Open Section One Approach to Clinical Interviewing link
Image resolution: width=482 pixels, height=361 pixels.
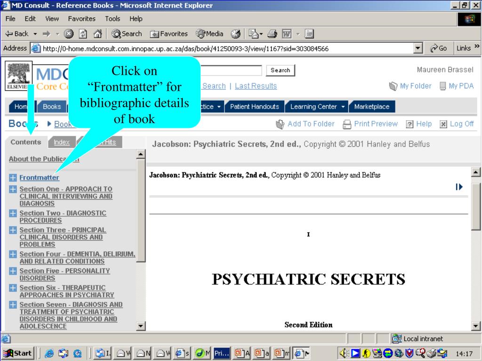point(66,196)
